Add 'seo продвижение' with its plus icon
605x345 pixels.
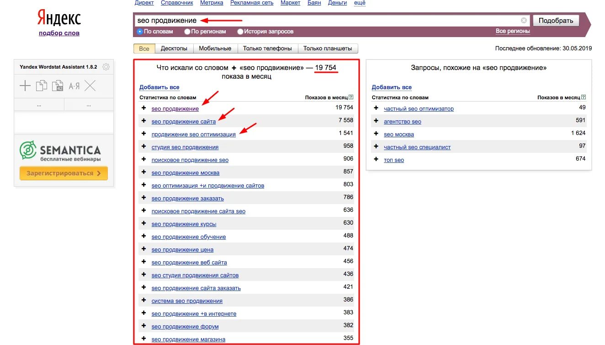[143, 108]
